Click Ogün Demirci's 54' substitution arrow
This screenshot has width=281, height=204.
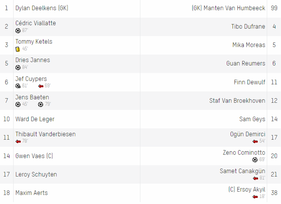255,142
